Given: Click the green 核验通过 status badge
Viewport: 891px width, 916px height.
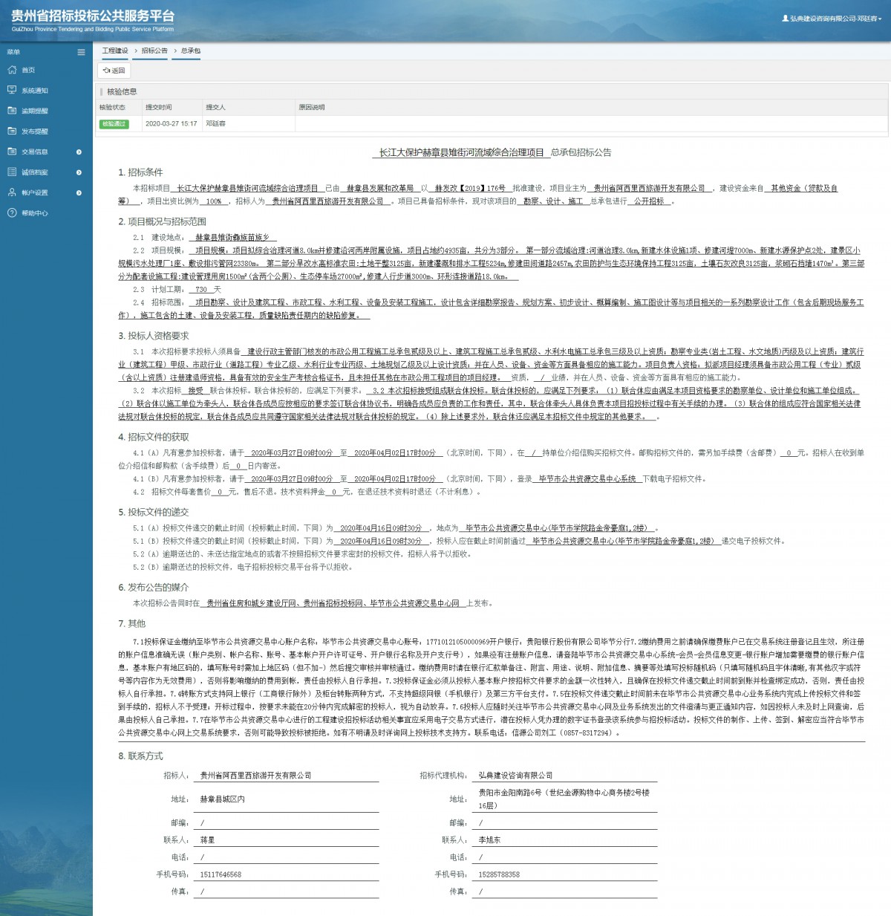Looking at the screenshot, I should tap(114, 124).
